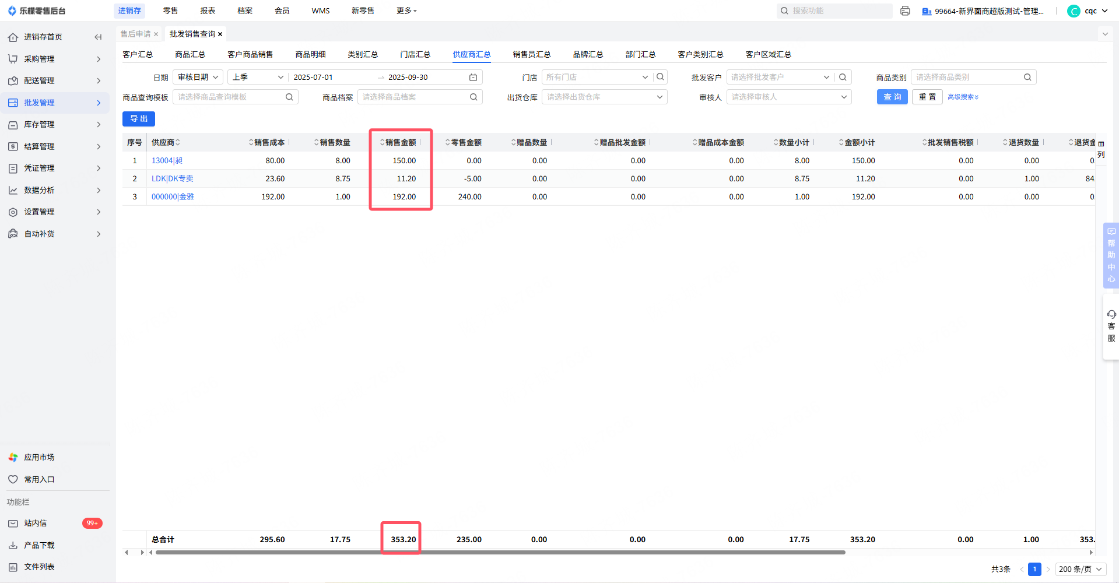1119x583 pixels.
Task: Switch to the 客户汇总 tab
Action: [x=138, y=54]
